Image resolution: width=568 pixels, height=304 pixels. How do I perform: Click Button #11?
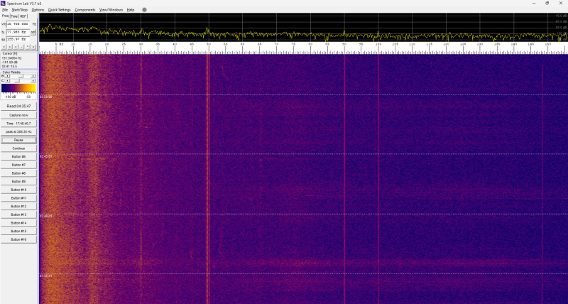point(18,198)
